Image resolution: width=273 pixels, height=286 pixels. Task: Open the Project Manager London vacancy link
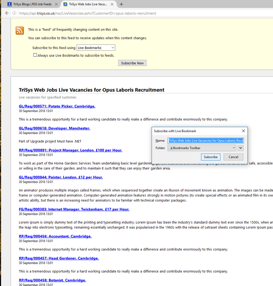(71, 150)
